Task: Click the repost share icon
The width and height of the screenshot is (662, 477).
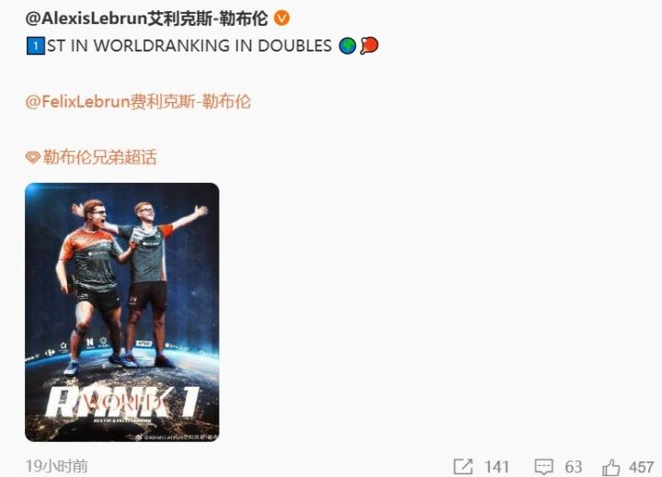Action: pos(463,467)
